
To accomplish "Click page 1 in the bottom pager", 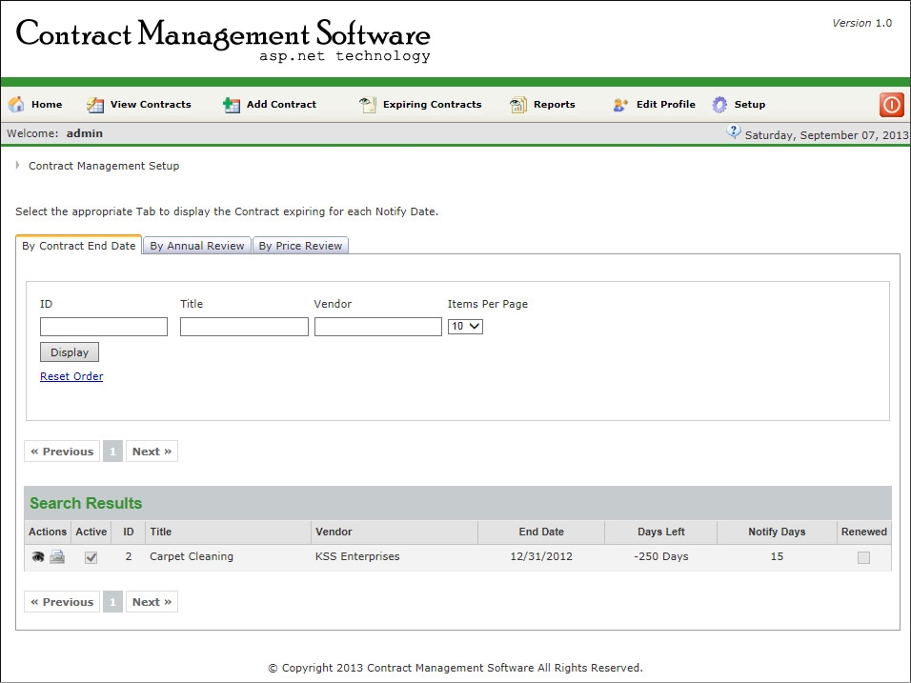I will tap(112, 602).
